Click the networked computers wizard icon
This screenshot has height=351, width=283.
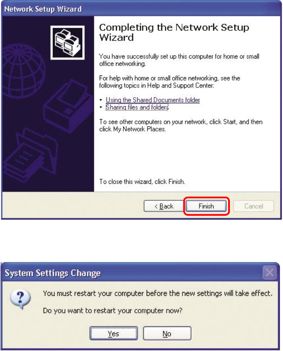[x=67, y=43]
